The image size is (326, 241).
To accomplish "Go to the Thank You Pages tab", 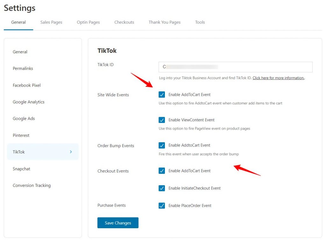I will (165, 22).
